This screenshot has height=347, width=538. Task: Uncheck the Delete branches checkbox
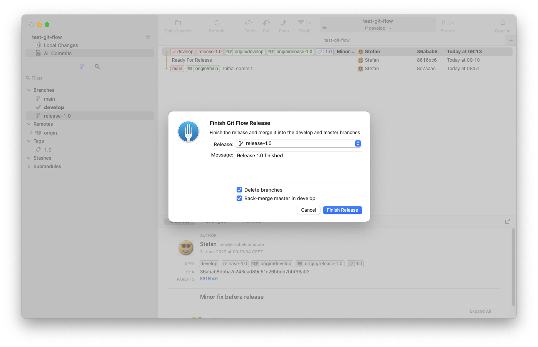pyautogui.click(x=239, y=190)
